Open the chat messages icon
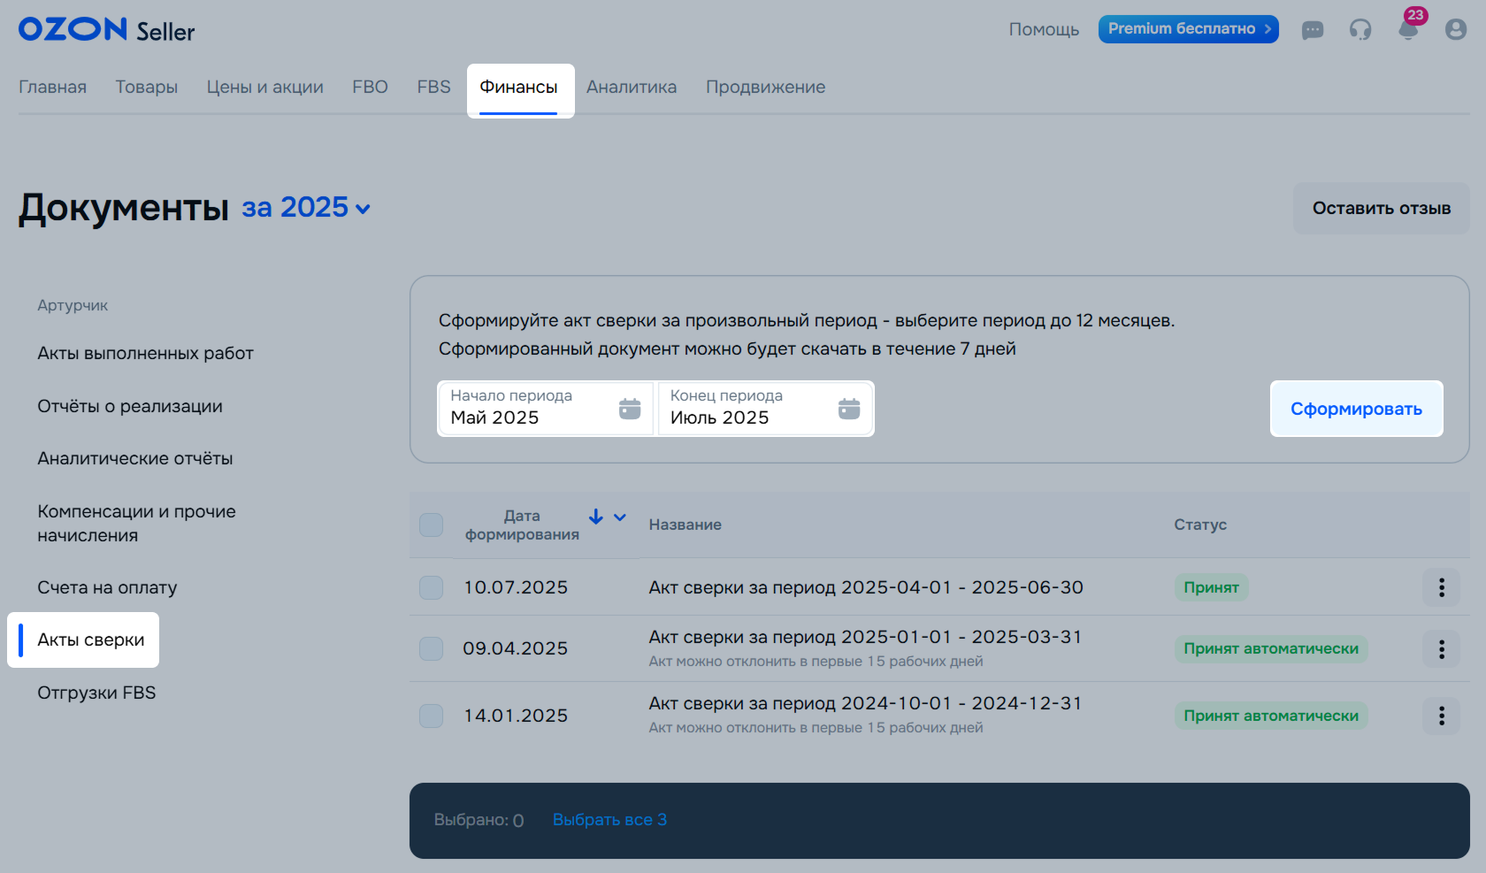Image resolution: width=1486 pixels, height=873 pixels. 1313,30
